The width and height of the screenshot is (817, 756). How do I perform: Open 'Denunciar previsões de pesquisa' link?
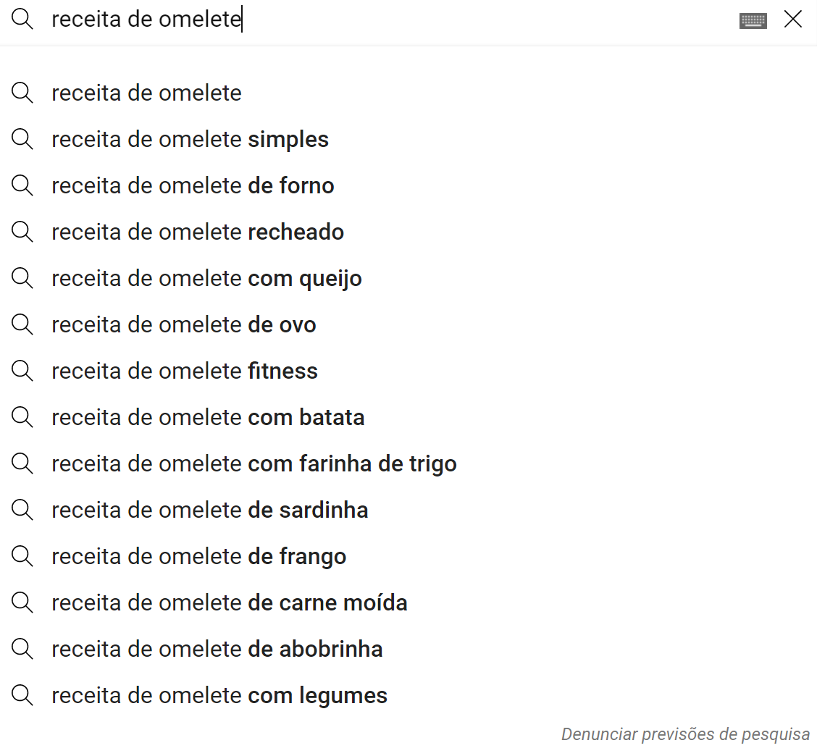685,734
